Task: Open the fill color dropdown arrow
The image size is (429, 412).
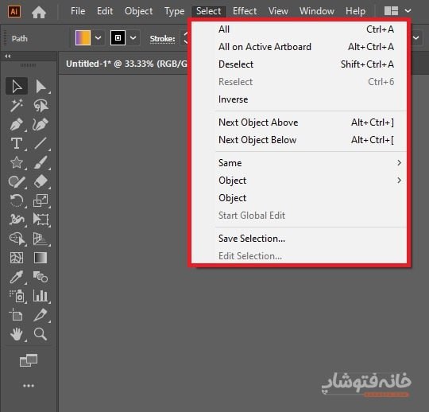Action: click(x=99, y=38)
